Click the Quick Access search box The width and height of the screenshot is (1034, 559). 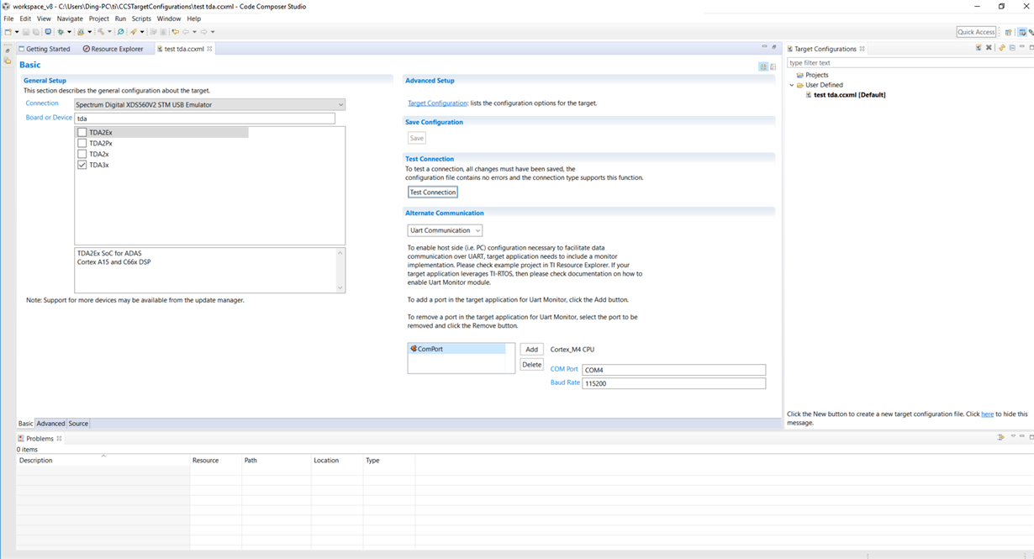coord(977,32)
